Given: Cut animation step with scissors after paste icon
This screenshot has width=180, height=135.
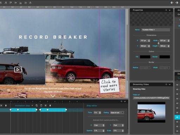Looking at the screenshot, I should point(46,105).
